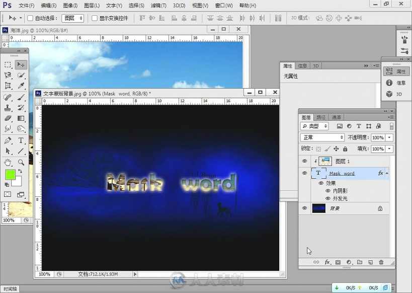Open auto-select 图层 dropdown
Viewport: 412px width, 293px height.
point(73,18)
